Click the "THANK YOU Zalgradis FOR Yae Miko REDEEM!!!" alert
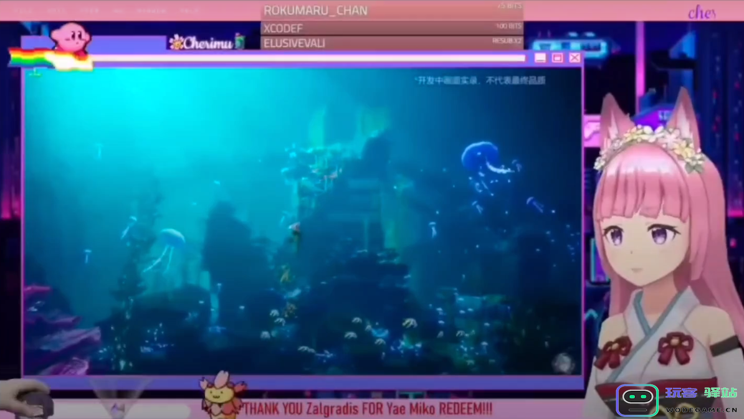The height and width of the screenshot is (419, 744). click(368, 408)
